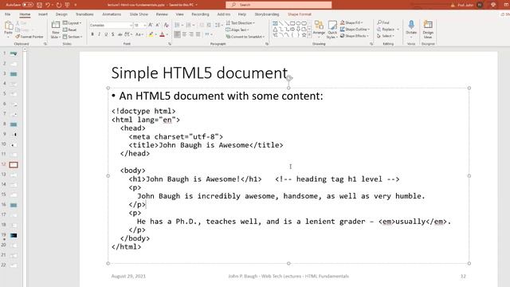This screenshot has height=287, width=510.
Task: Click Decrease Font Size icon
Action: tap(158, 25)
